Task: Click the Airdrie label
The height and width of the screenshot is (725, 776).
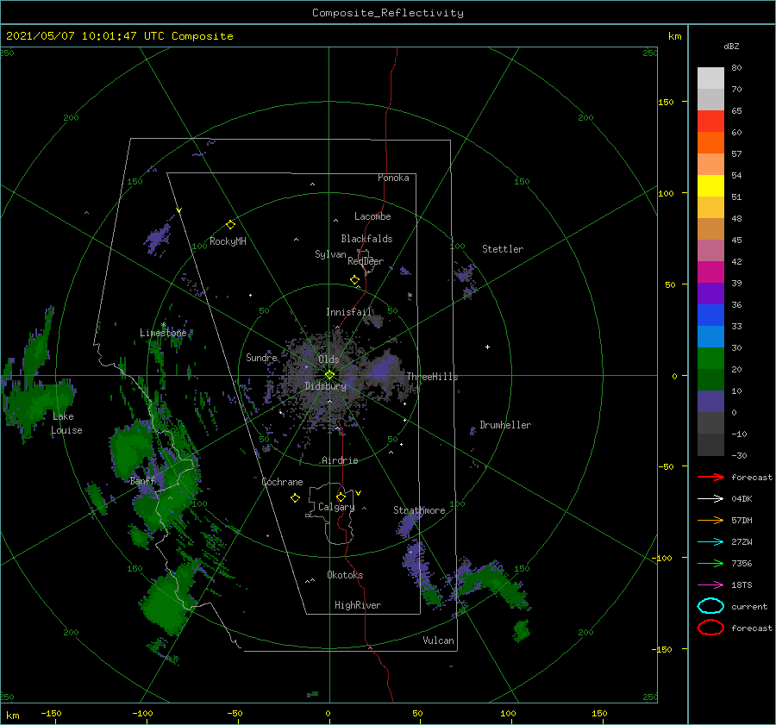Action: 340,460
